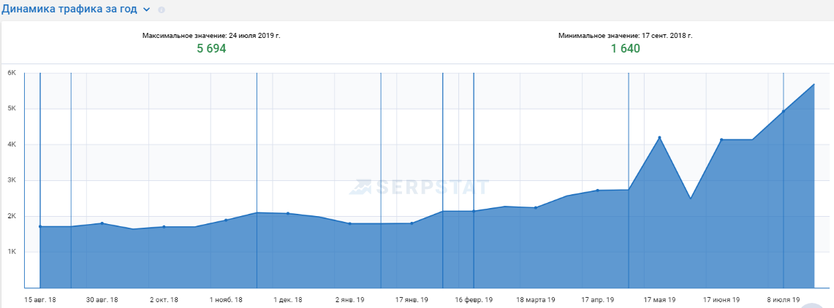Click the data point above 8 июля 19
This screenshot has width=834, height=308.
(783, 112)
